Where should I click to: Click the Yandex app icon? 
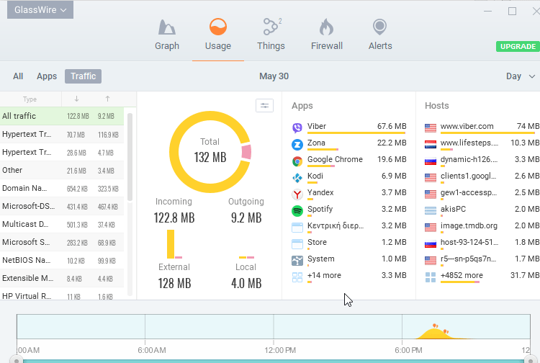297,194
